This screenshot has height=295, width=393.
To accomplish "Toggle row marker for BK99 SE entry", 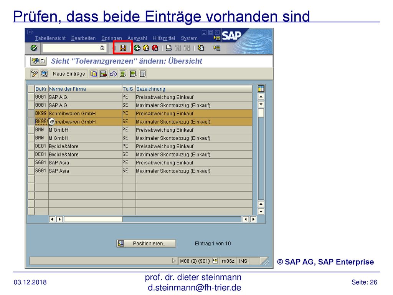I will (31, 122).
